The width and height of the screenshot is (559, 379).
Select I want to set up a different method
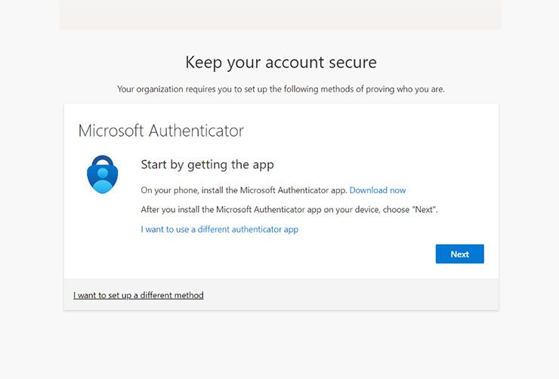(138, 295)
